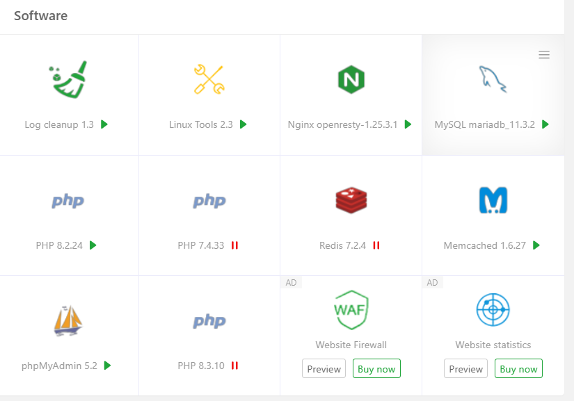Toggle the PHP 8.3.10 paused status indicator
The image size is (574, 401).
click(234, 366)
